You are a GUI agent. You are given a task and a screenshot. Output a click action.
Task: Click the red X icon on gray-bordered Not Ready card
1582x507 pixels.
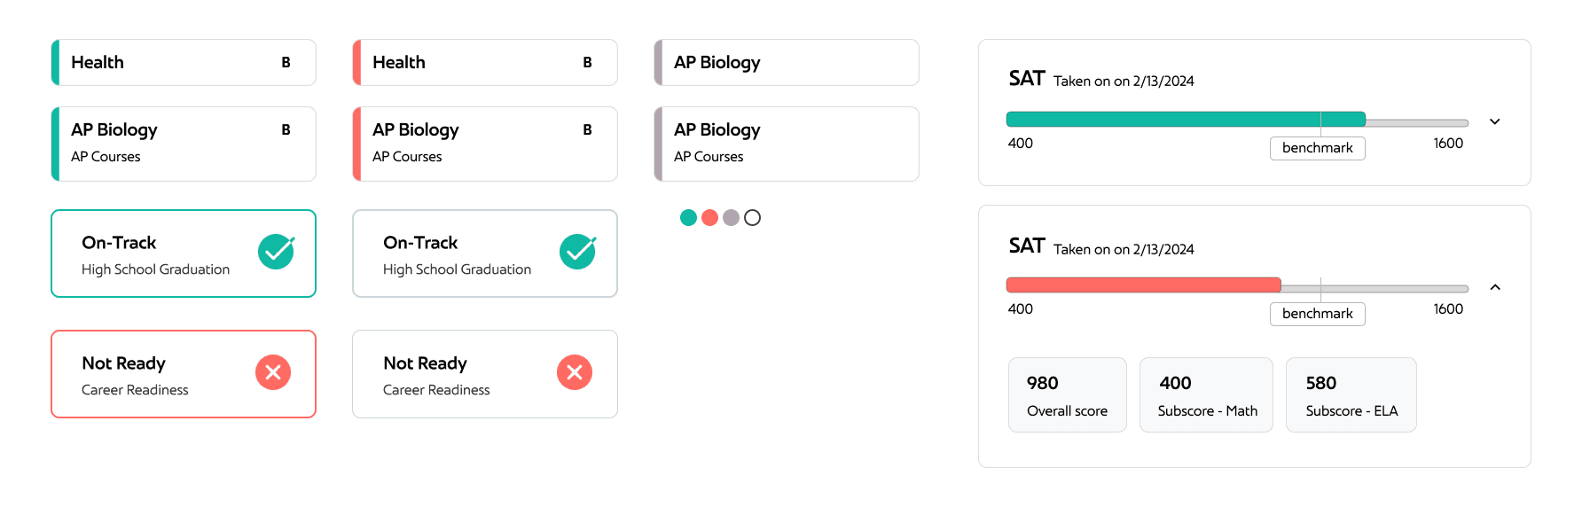point(575,372)
